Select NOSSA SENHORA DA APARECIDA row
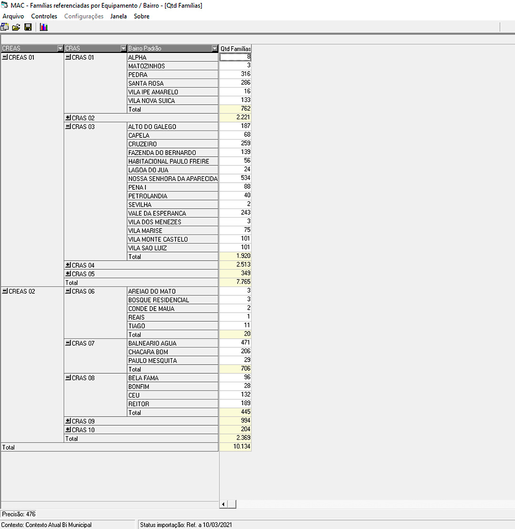 173,178
